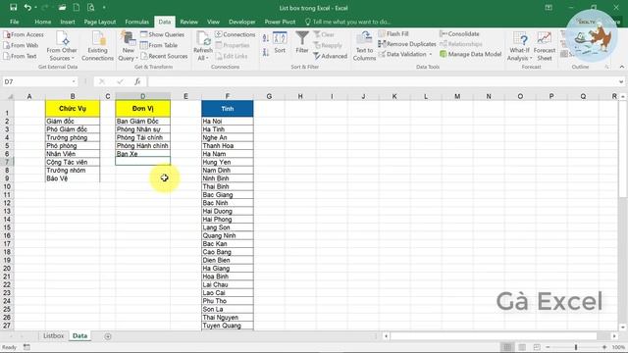The width and height of the screenshot is (628, 353).
Task: Select the cell containing Thanh Hoa
Action: coord(227,146)
